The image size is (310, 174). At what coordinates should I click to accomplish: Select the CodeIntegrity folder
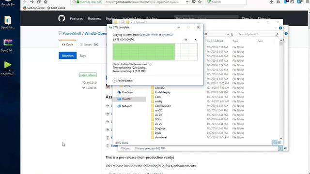[x=161, y=92]
